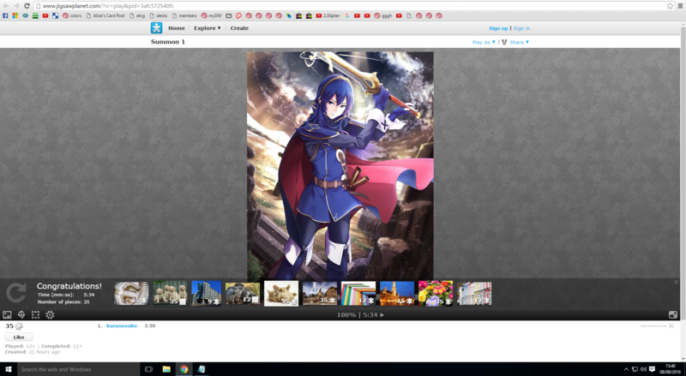Image resolution: width=686 pixels, height=376 pixels.
Task: Open the spiral staircase puzzle thumbnail
Action: 131,294
